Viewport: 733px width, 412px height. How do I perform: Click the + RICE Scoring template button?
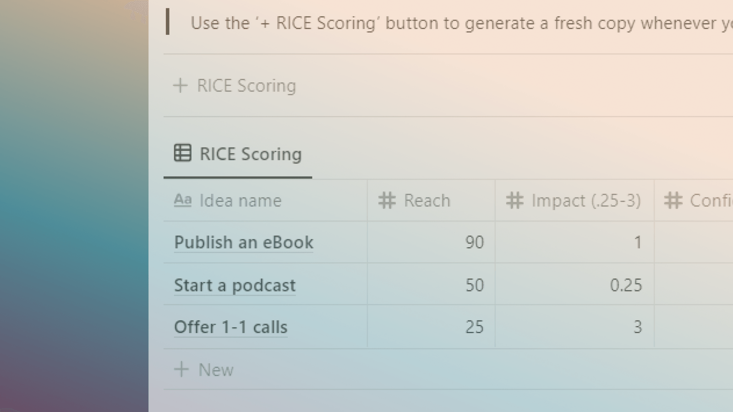(235, 85)
